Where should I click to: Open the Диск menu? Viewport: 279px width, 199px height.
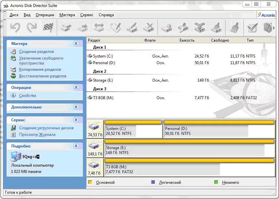tap(14, 15)
